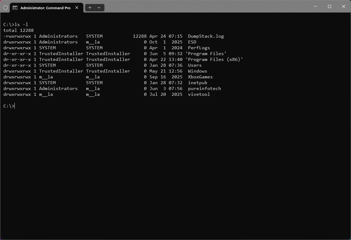The width and height of the screenshot is (351, 240).
Task: Click the 'ls -l' command text
Action: point(21,25)
